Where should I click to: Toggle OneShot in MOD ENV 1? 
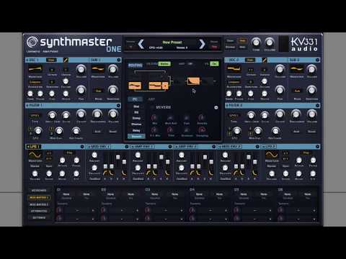pyautogui.click(x=94, y=179)
